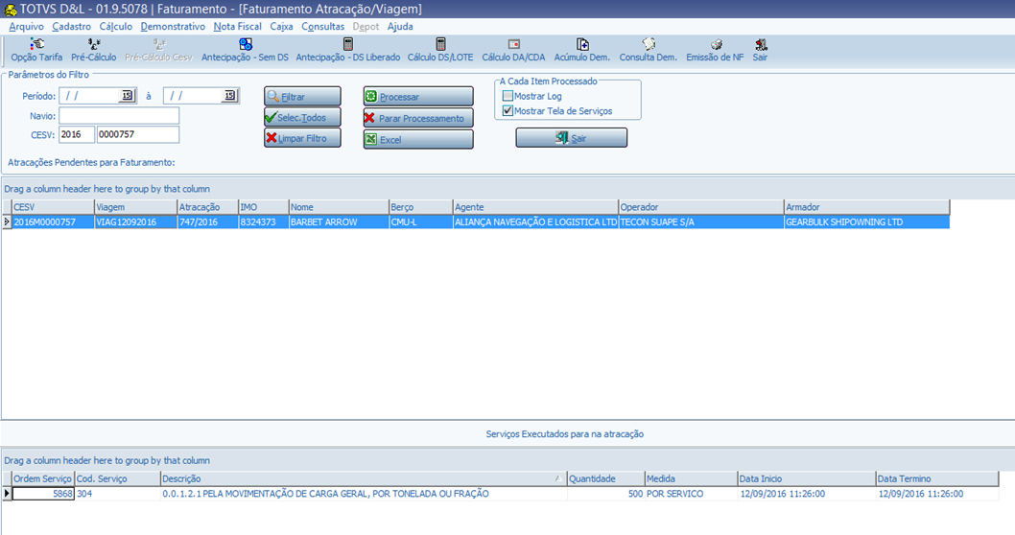
Task: Open the Nota Fiscal menu
Action: (x=238, y=27)
